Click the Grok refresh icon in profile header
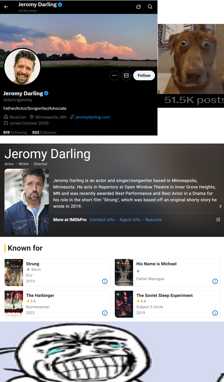224x382 pixels. tap(138, 7)
